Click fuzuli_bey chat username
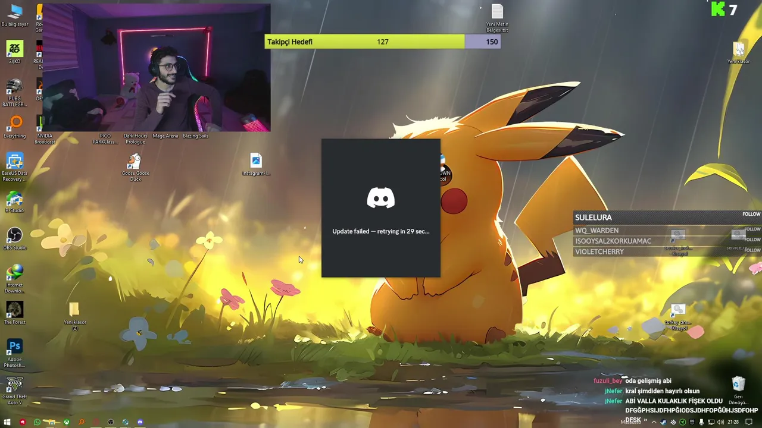 (x=608, y=381)
